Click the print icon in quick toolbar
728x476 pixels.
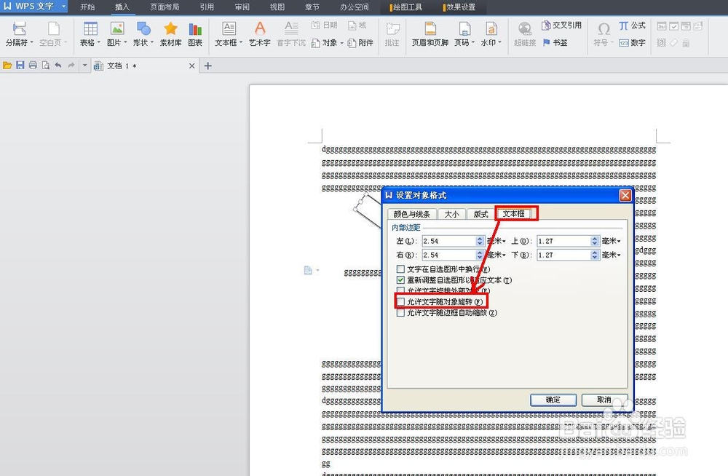tap(33, 66)
